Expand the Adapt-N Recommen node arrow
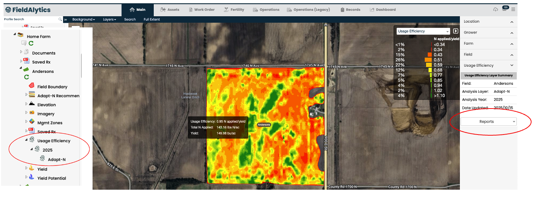Image resolution: width=533 pixels, height=198 pixels. 26,95
